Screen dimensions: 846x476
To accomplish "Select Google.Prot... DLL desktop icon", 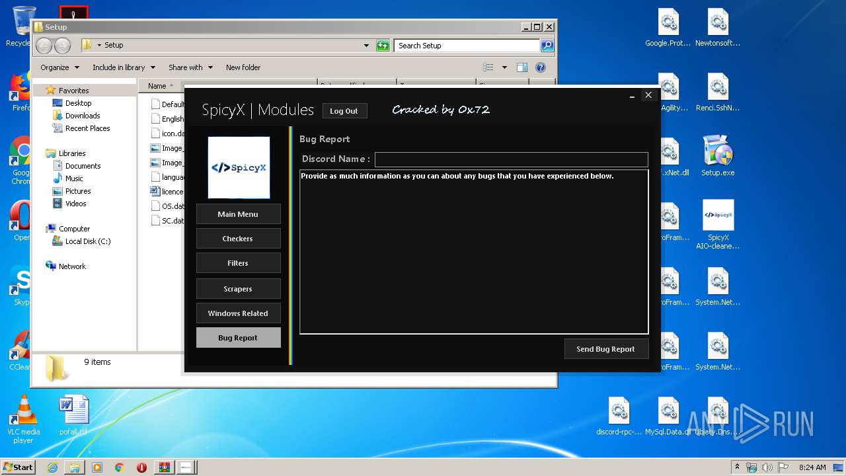I will coord(668,28).
